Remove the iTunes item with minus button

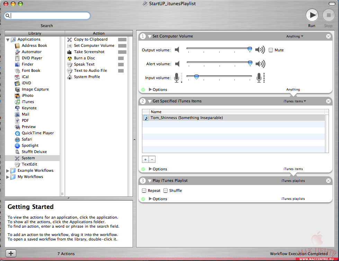(152, 160)
